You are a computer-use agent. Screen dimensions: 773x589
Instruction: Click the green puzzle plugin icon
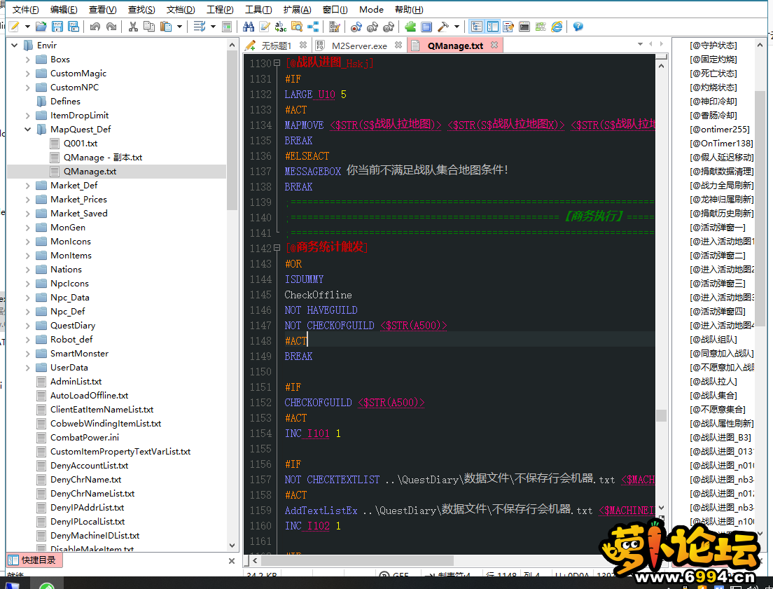tap(410, 27)
